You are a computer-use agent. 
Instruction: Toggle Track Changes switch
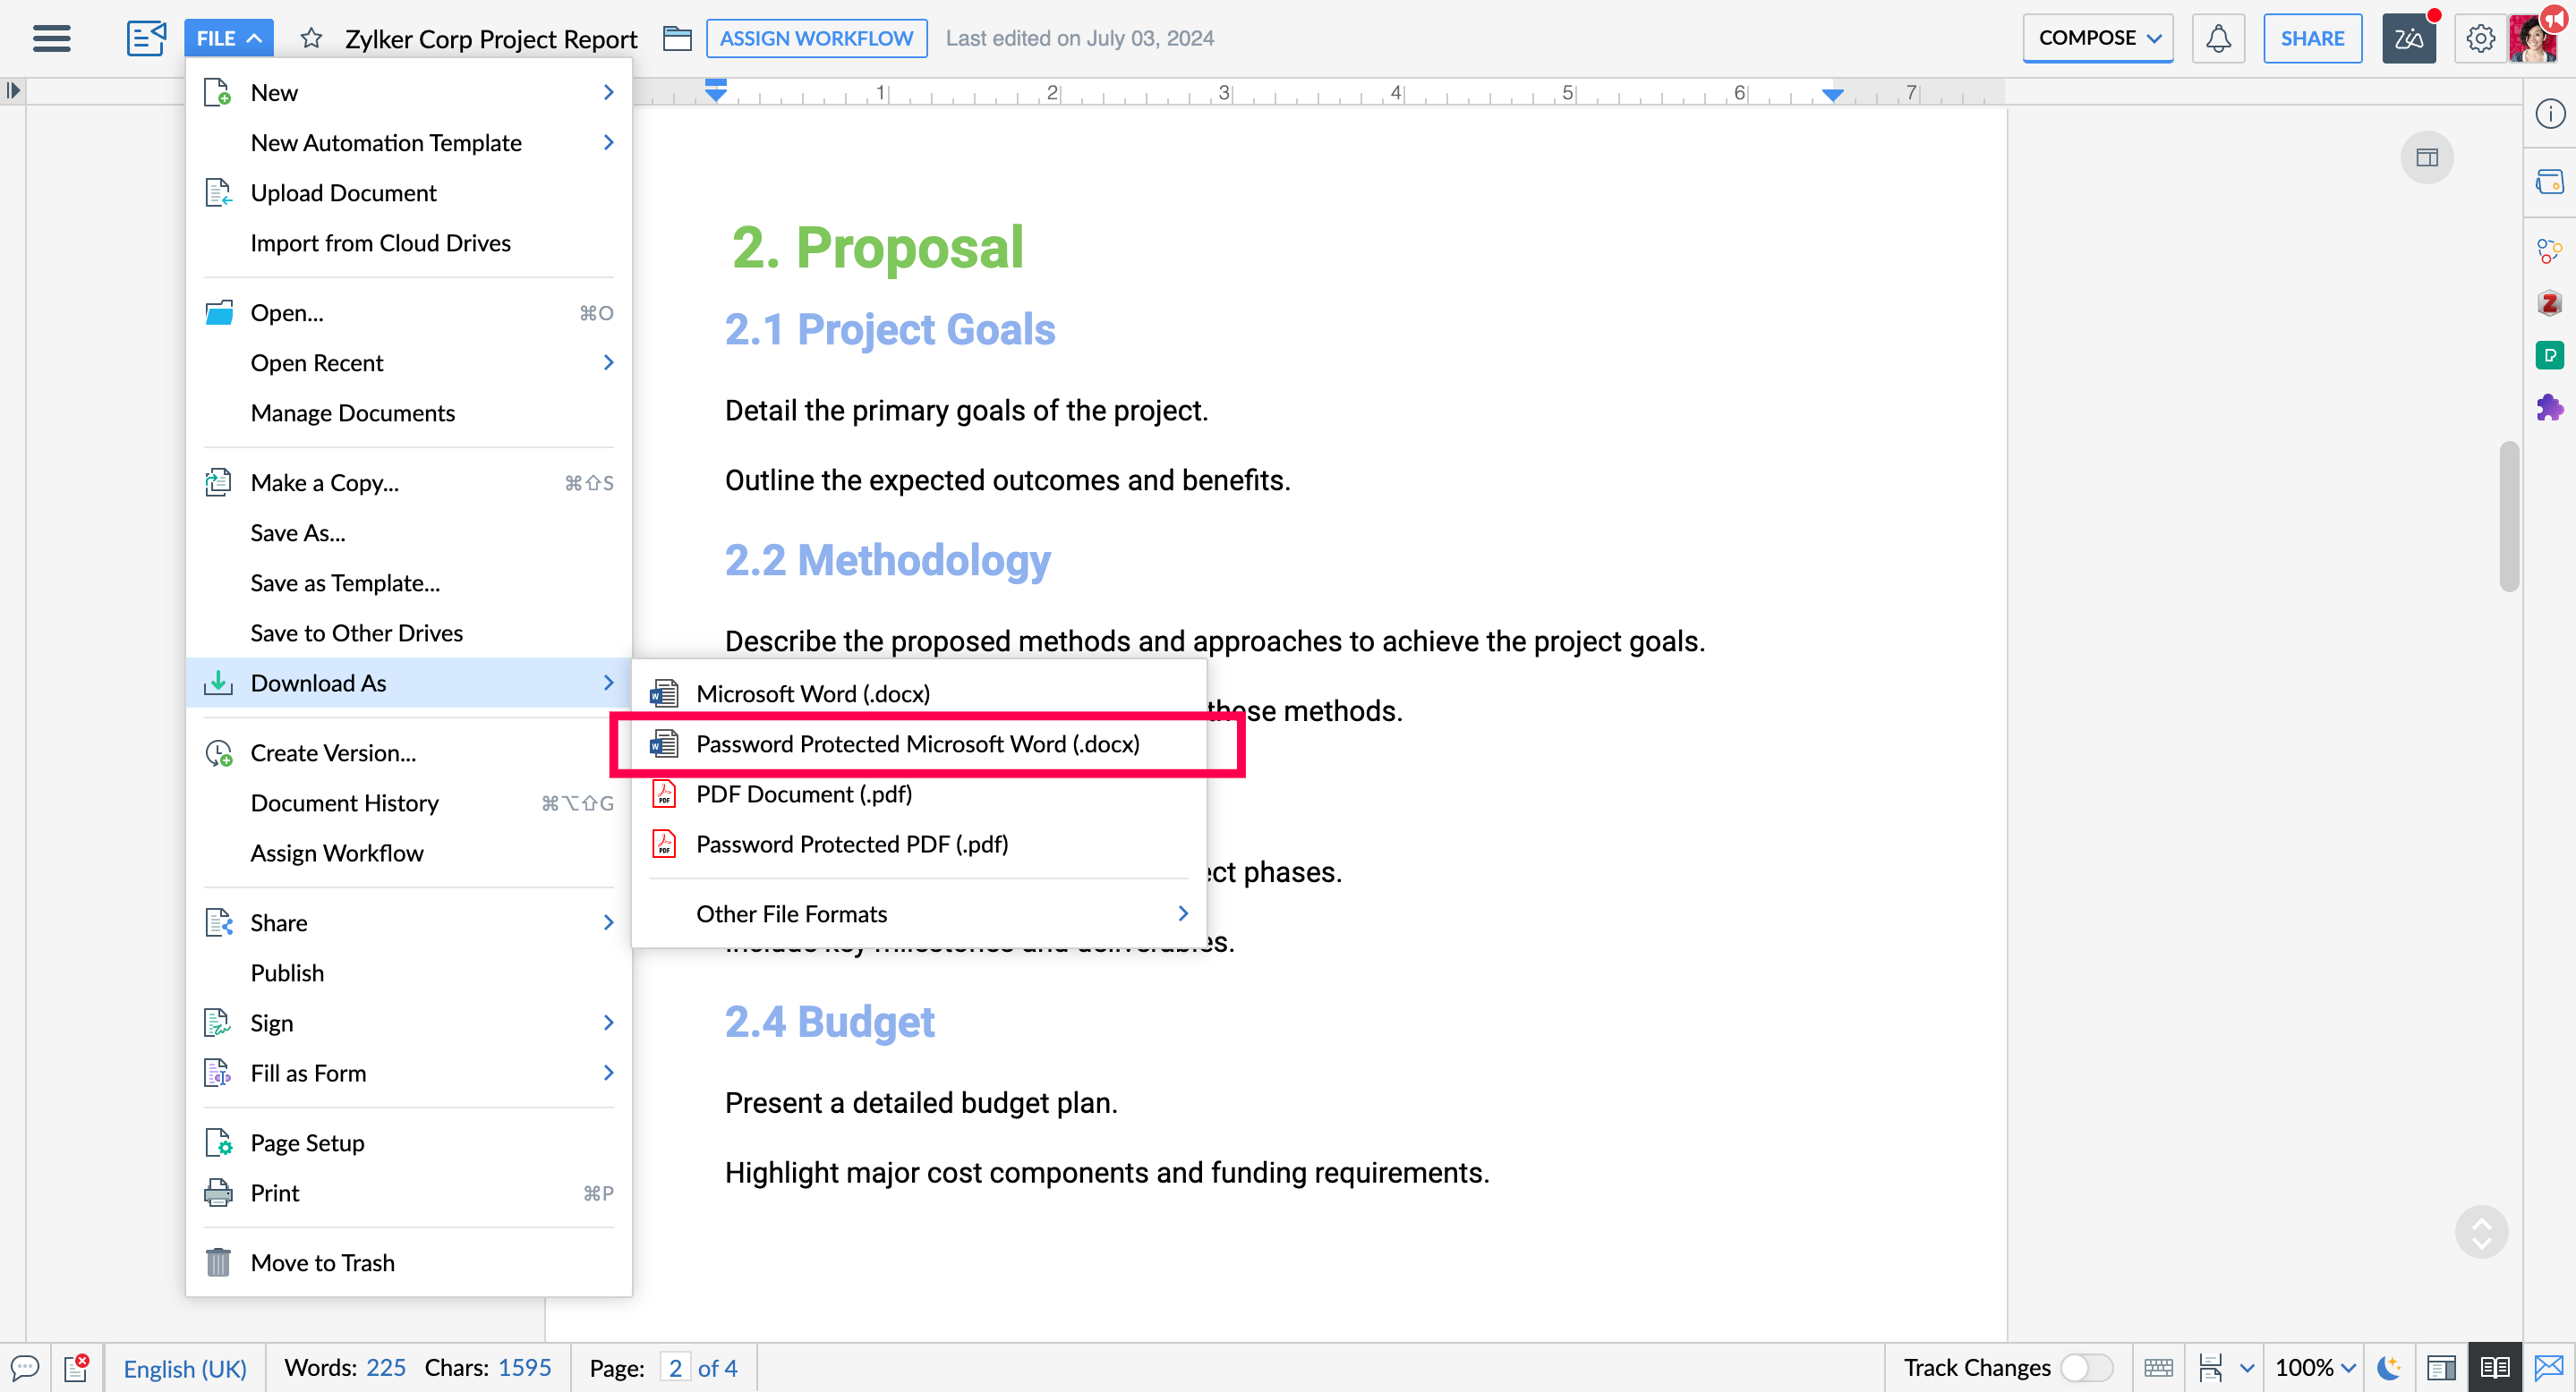[2086, 1366]
